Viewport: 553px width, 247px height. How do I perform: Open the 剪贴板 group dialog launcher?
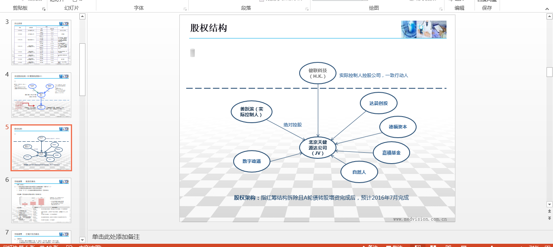(x=44, y=9)
